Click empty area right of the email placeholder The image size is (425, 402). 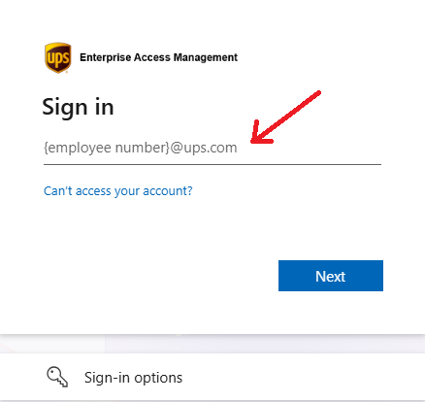311,149
